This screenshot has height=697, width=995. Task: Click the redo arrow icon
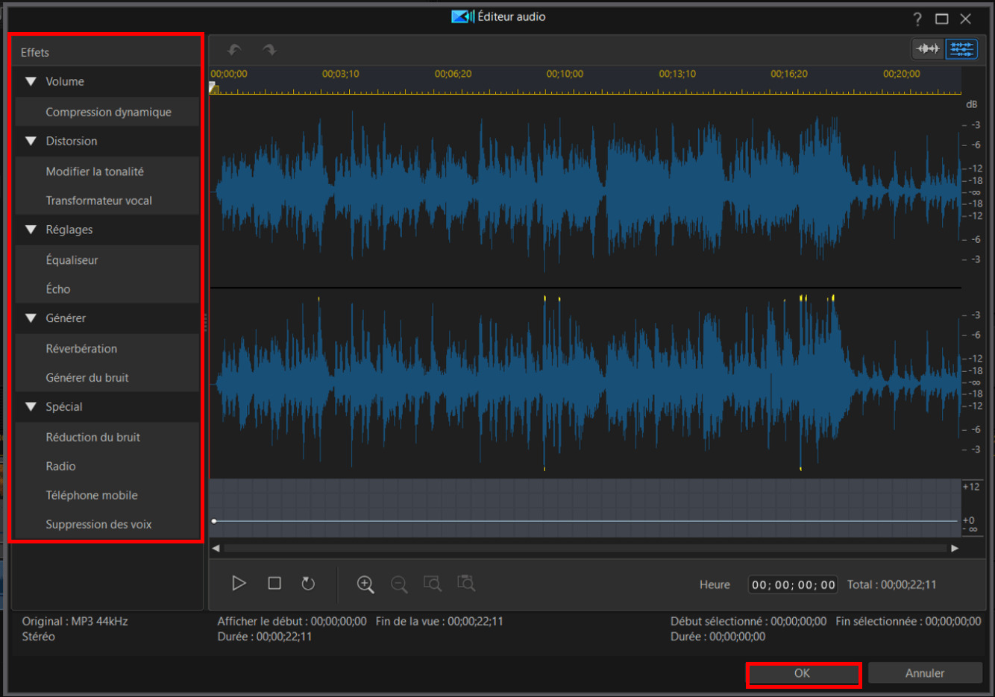pos(269,50)
